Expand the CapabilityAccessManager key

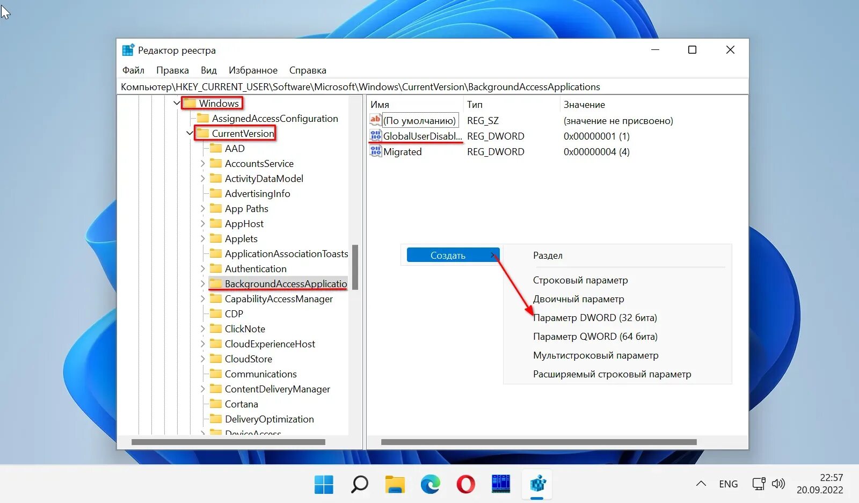pyautogui.click(x=202, y=298)
